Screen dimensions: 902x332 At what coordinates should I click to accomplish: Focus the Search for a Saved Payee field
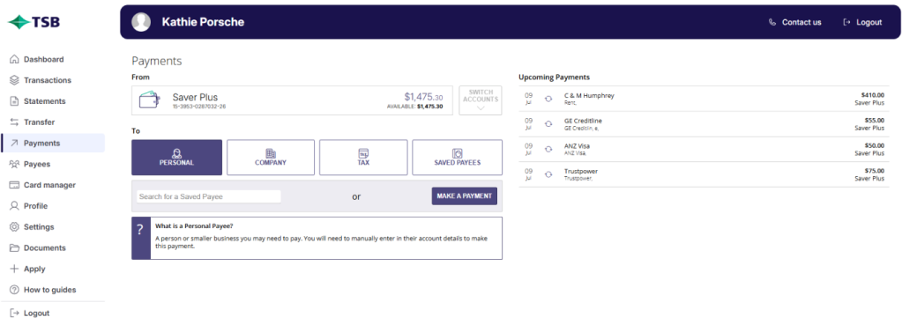pyautogui.click(x=209, y=196)
